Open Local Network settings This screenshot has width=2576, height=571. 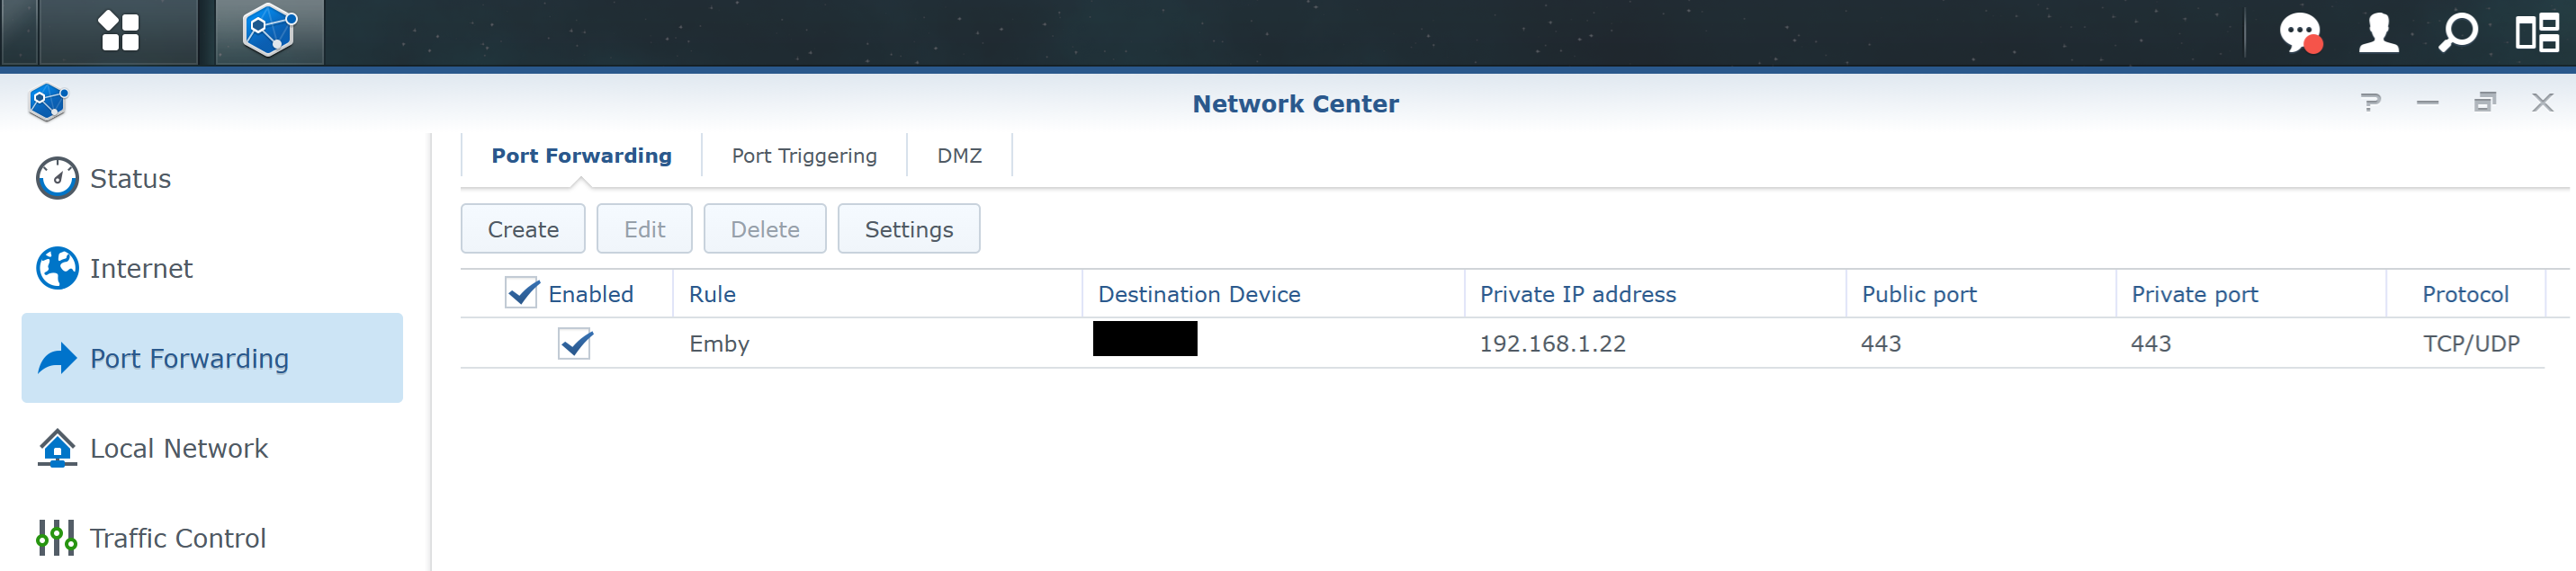[x=178, y=449]
